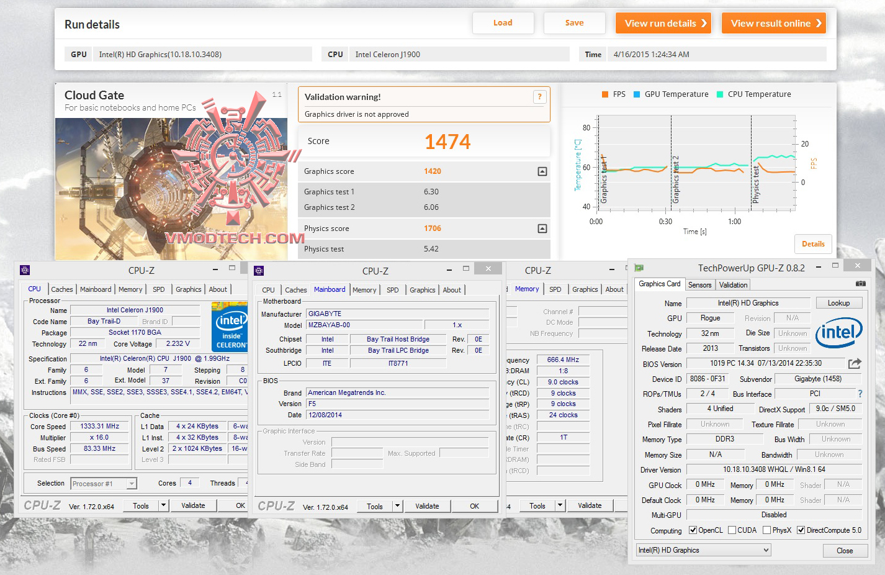Switch to Memory tab in first CPU-Z

tap(130, 289)
